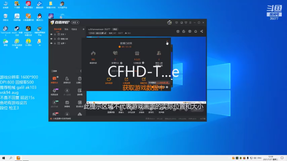Click the orange 发布视频 camera icon
This screenshot has width=287, height=161.
[109, 79]
